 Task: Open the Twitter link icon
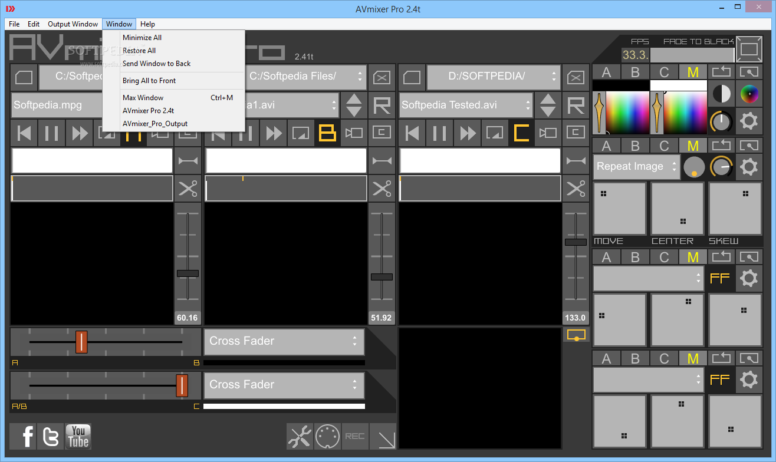point(51,437)
